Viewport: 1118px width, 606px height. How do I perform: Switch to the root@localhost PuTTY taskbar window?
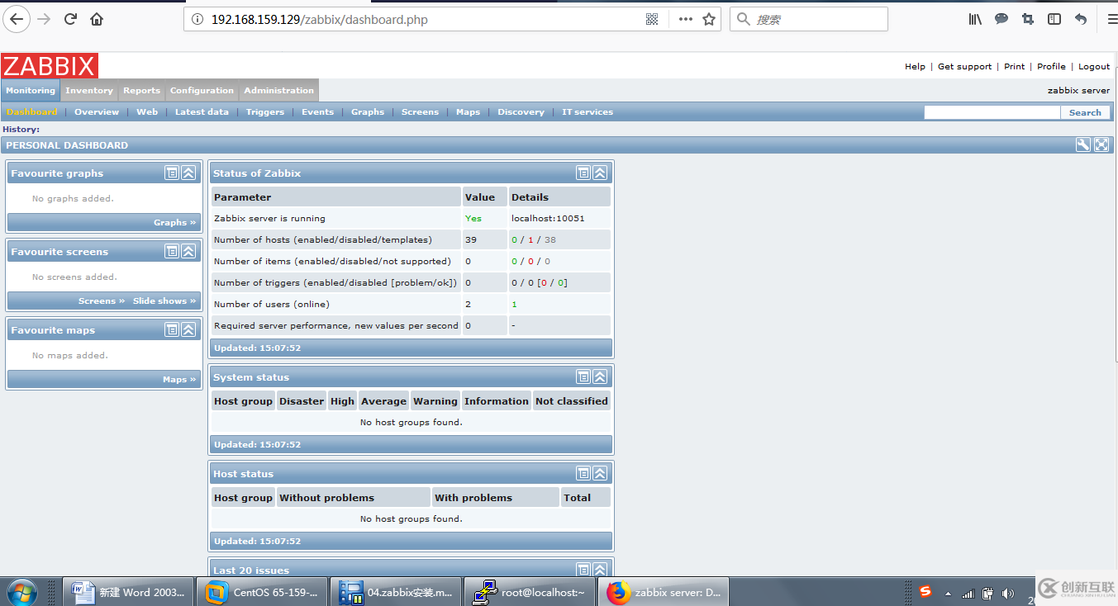530,592
